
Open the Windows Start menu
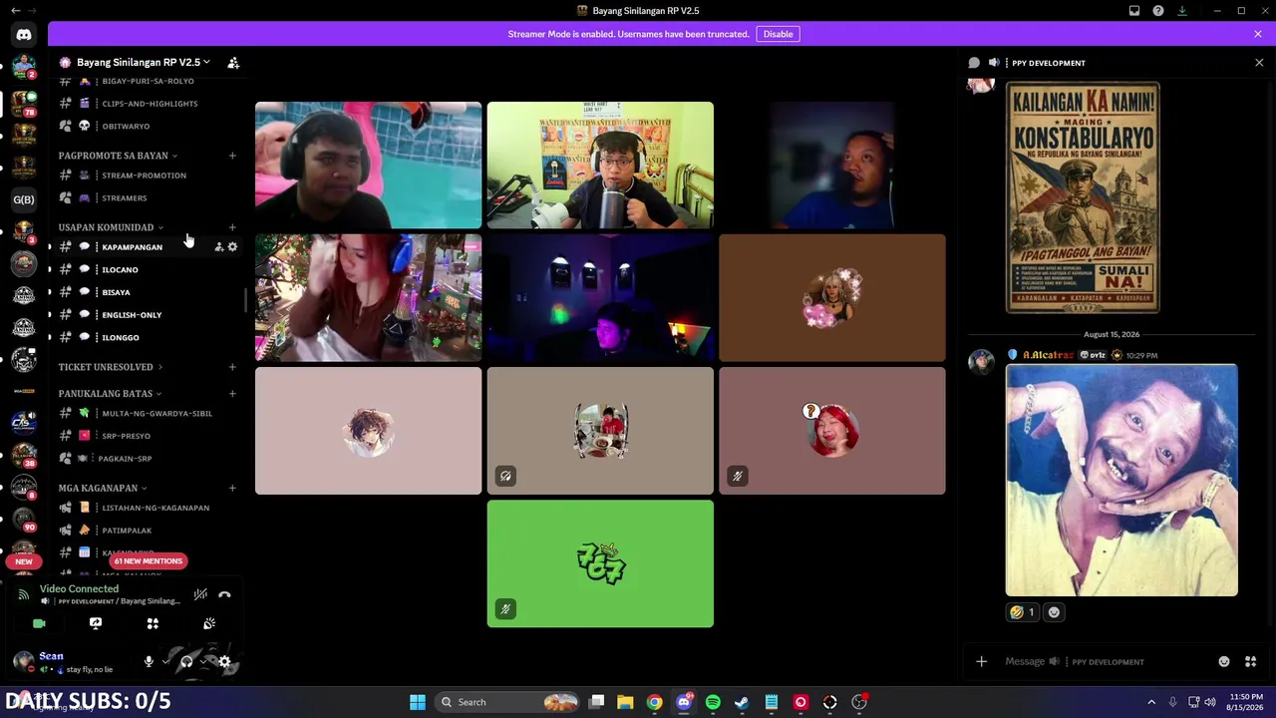click(x=418, y=702)
